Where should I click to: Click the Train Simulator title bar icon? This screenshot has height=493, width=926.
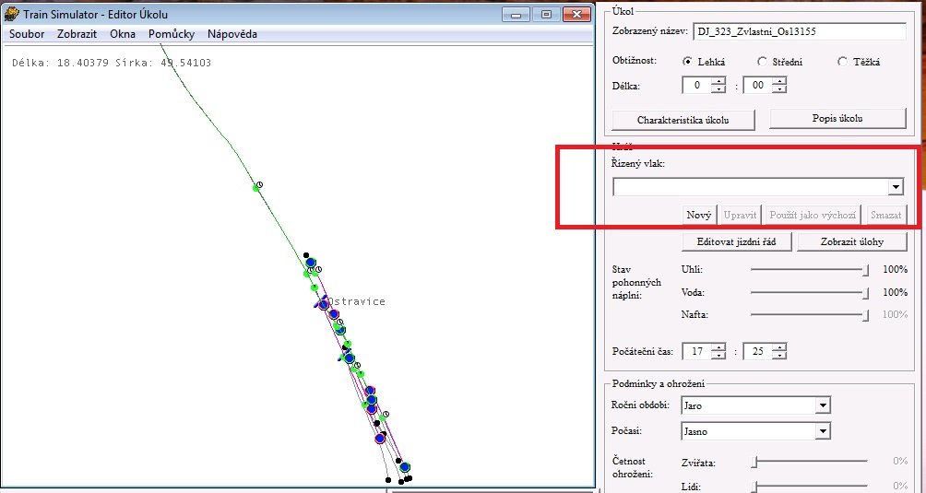tap(11, 15)
